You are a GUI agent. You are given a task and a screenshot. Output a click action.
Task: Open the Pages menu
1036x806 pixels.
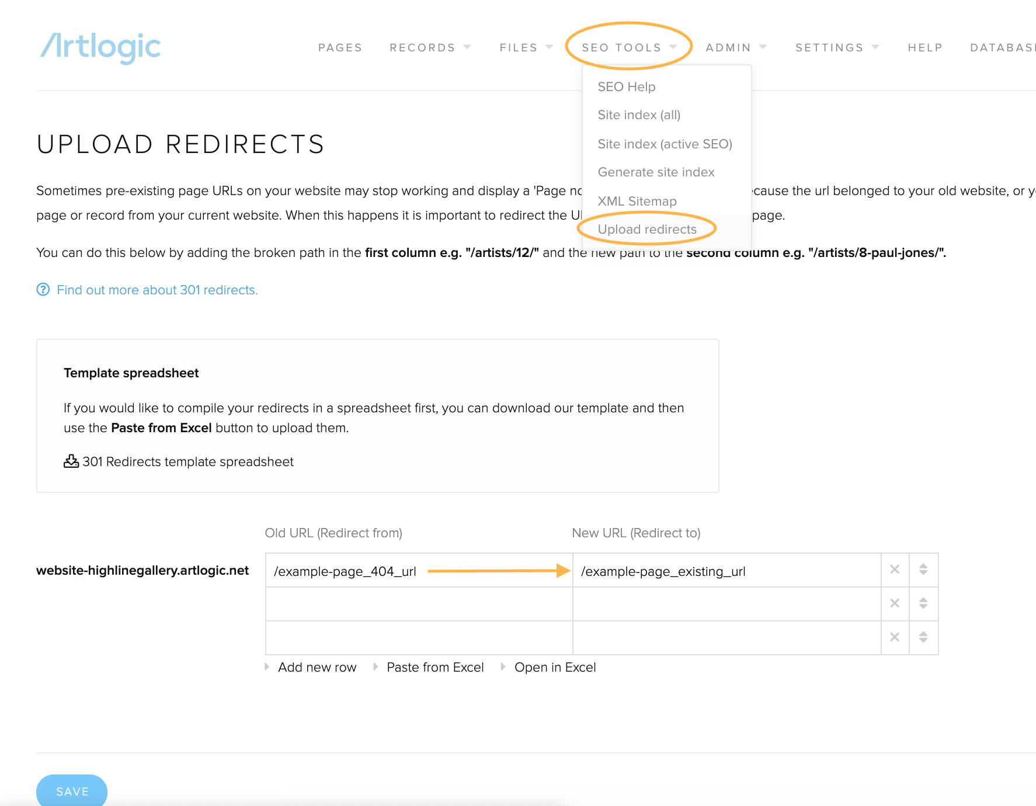coord(340,48)
